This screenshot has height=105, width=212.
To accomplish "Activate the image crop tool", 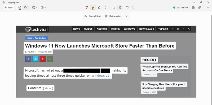I will point(114,8).
